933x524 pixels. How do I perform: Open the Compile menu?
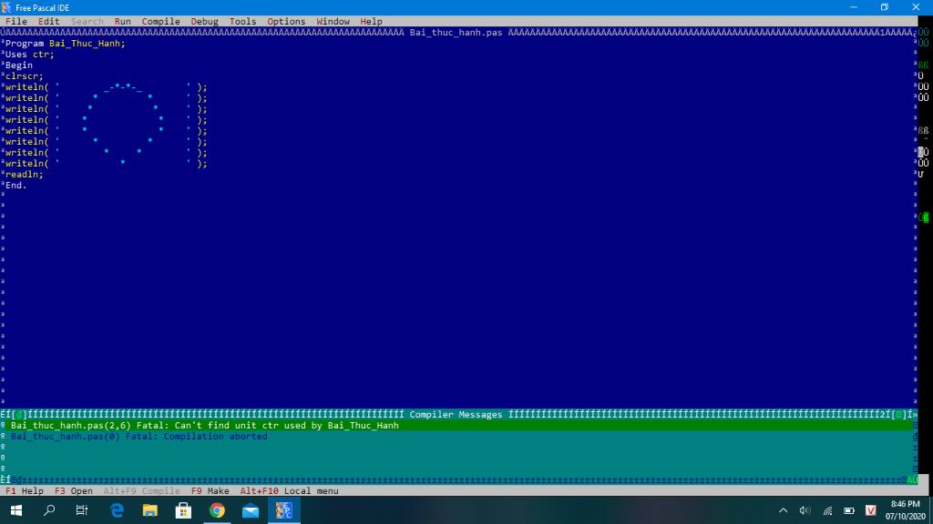pyautogui.click(x=160, y=22)
